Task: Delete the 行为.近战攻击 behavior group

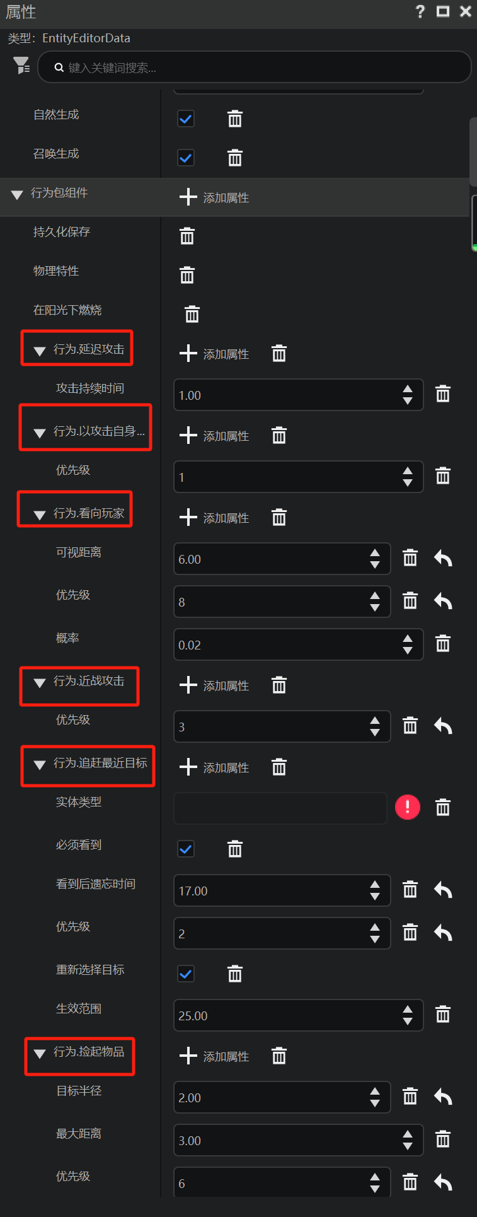Action: [279, 685]
